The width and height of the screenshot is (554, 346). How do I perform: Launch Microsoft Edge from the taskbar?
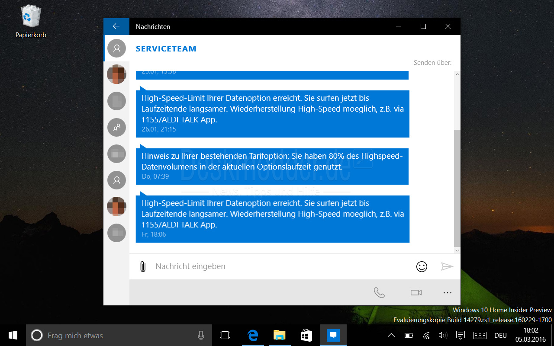point(253,335)
